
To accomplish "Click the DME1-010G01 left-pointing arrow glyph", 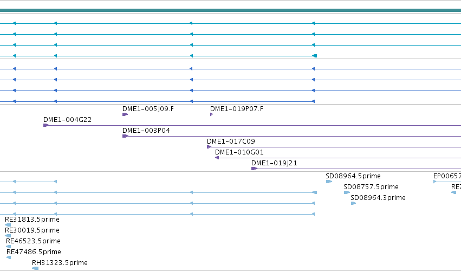I will coord(217,158).
